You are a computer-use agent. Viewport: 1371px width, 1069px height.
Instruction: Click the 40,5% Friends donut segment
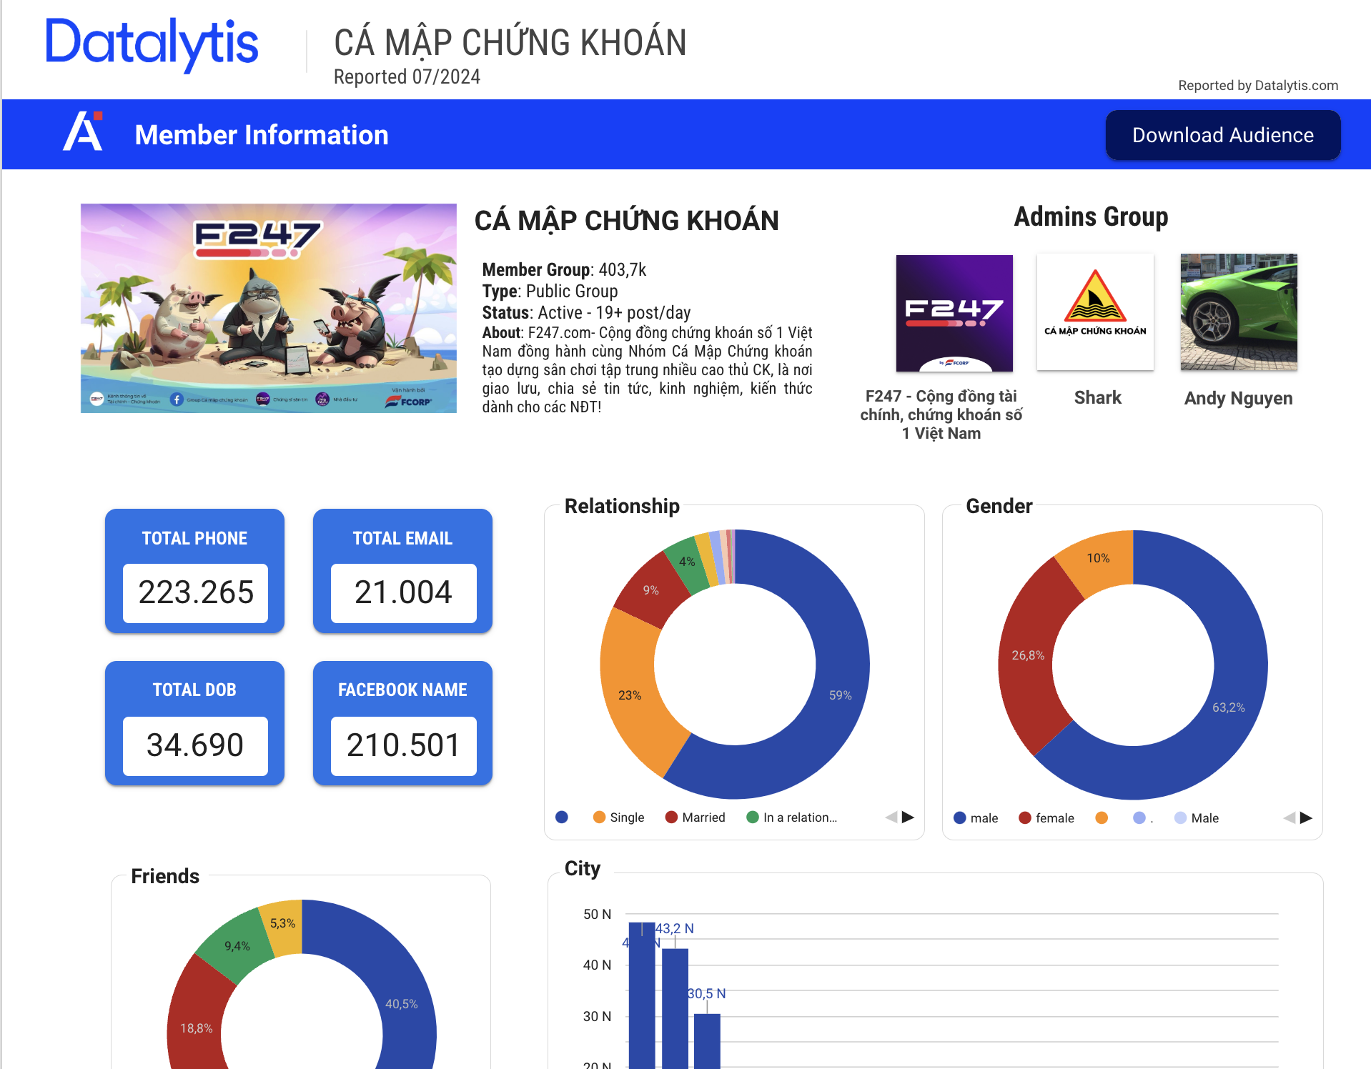(x=401, y=1004)
